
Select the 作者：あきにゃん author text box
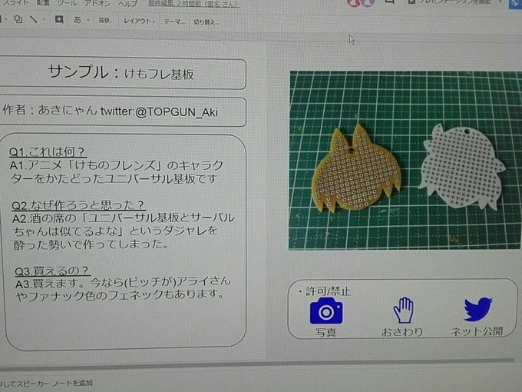click(123, 111)
